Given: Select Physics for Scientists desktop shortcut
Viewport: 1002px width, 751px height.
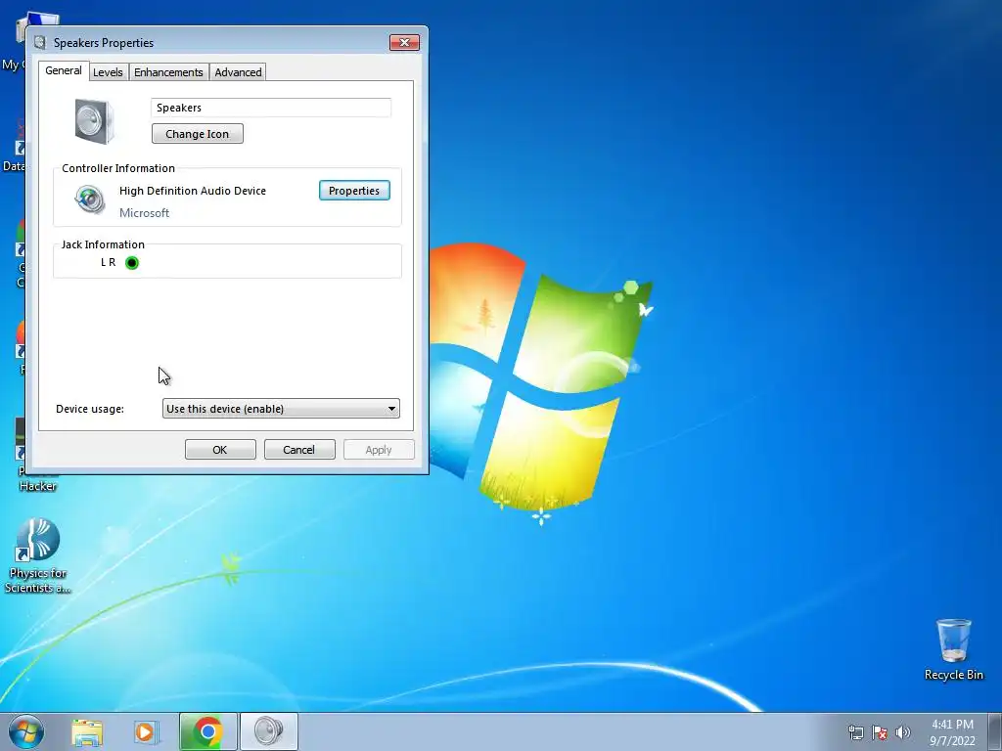Looking at the screenshot, I should point(38,556).
